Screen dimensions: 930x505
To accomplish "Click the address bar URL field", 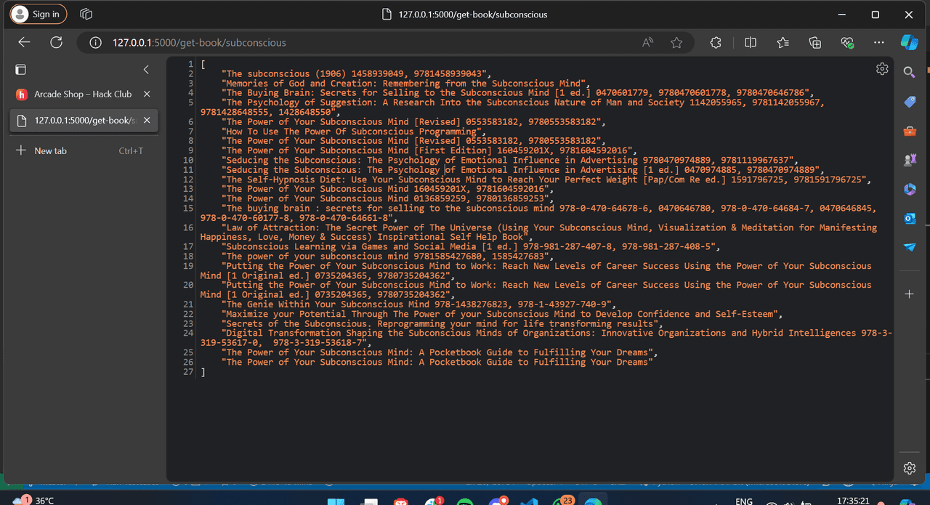I will tap(363, 43).
